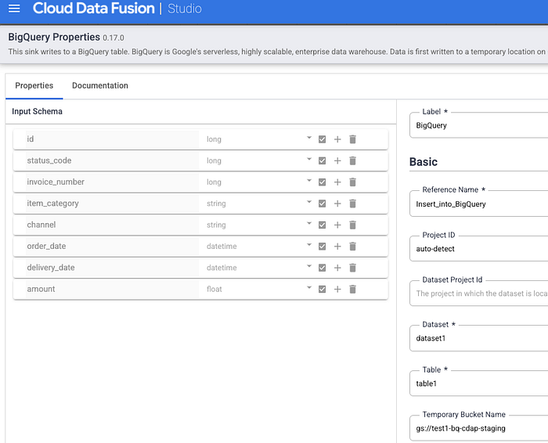Image resolution: width=548 pixels, height=443 pixels.
Task: Click the delivery_date field name
Action: point(112,267)
